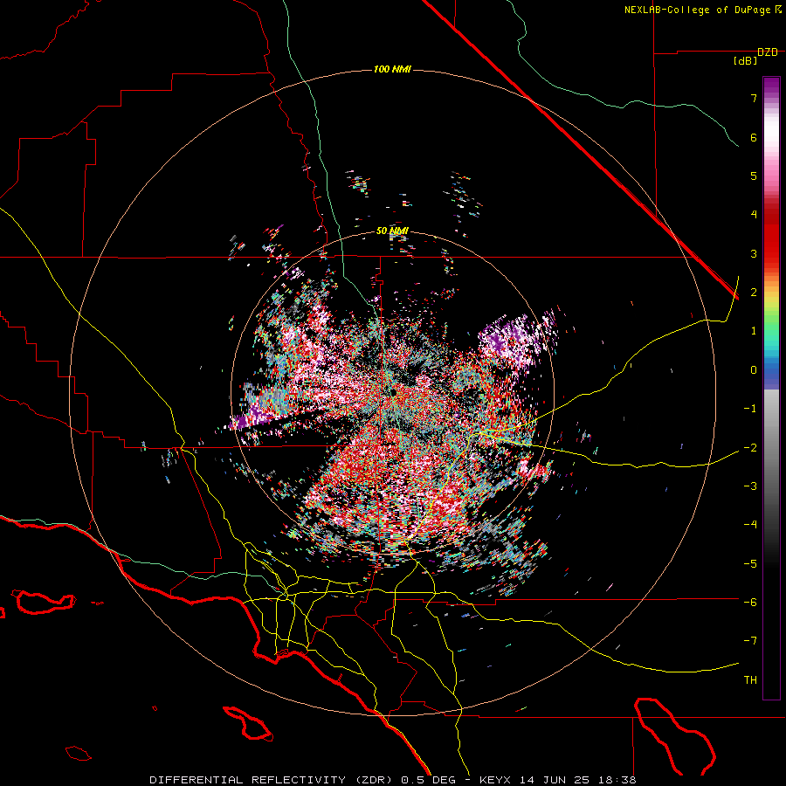Click the positive 3 scale value
This screenshot has height=786, width=786.
(754, 253)
